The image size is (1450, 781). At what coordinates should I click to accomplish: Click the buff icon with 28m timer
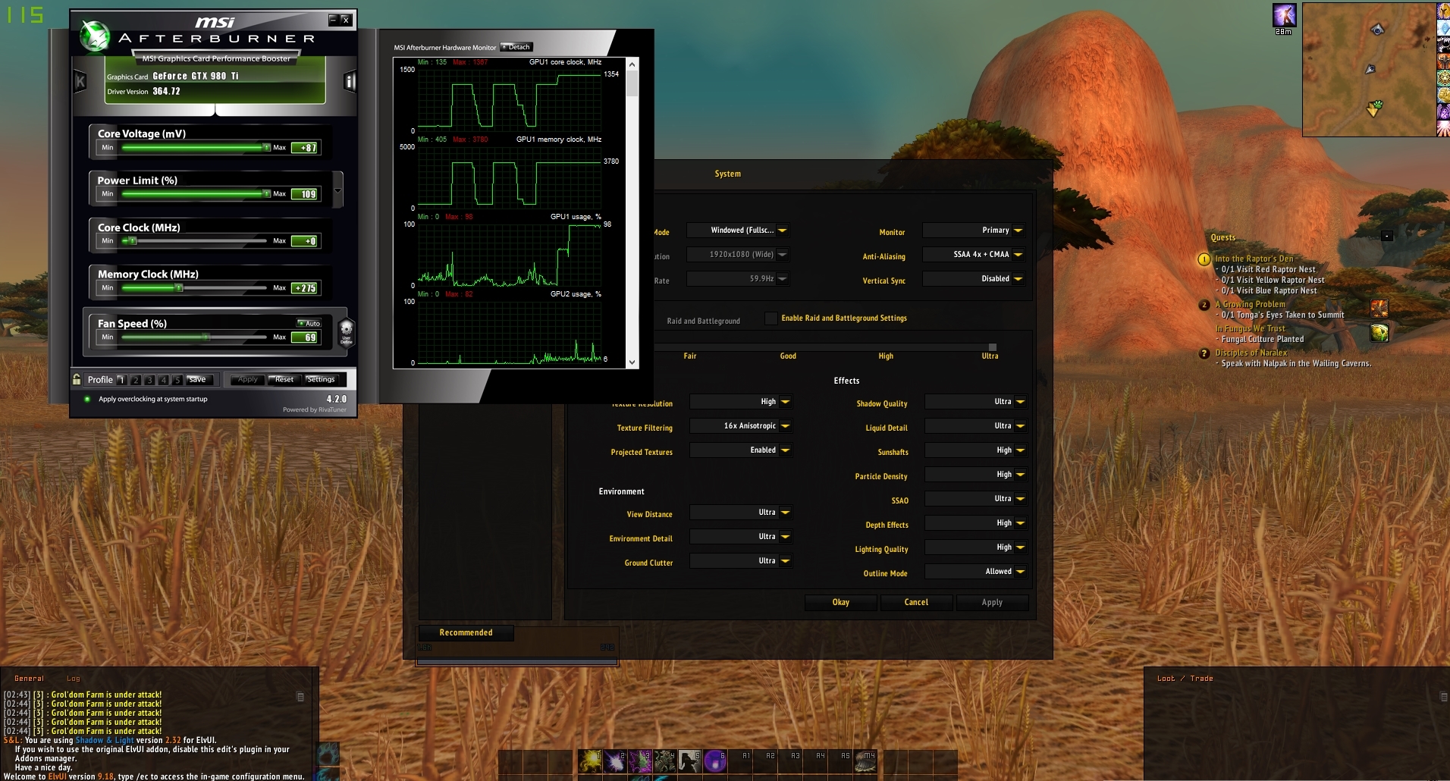coord(1284,16)
